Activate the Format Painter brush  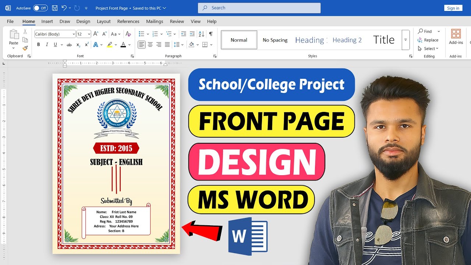(x=25, y=48)
